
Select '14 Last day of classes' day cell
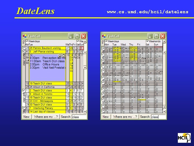[x=47, y=111]
